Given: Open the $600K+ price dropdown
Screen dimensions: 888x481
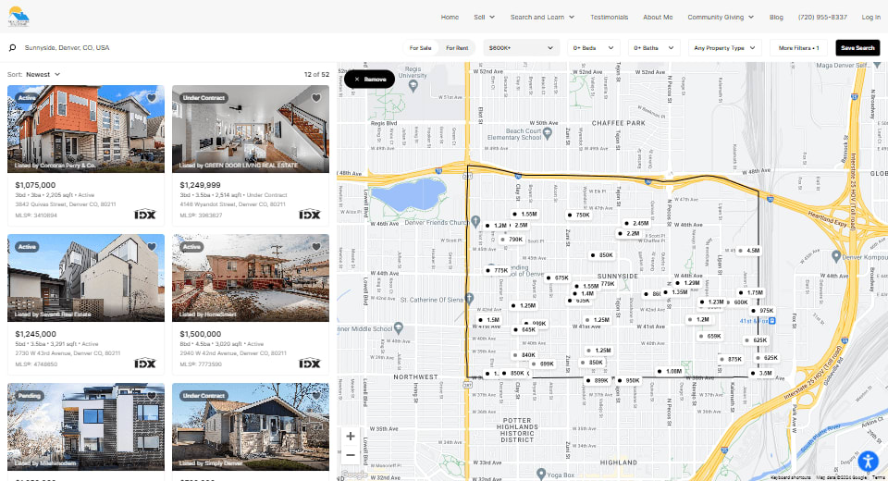Looking at the screenshot, I should point(521,47).
